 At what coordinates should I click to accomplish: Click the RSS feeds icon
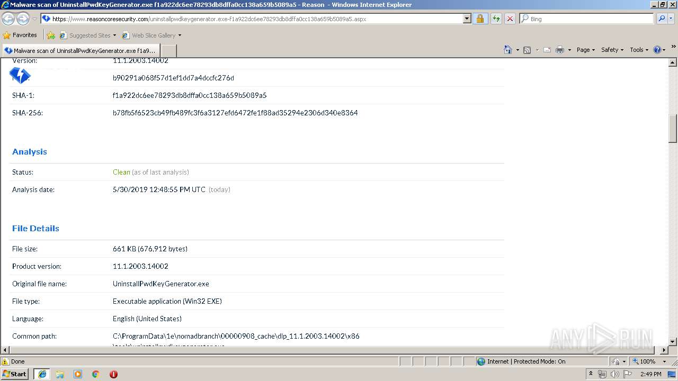pyautogui.click(x=527, y=50)
